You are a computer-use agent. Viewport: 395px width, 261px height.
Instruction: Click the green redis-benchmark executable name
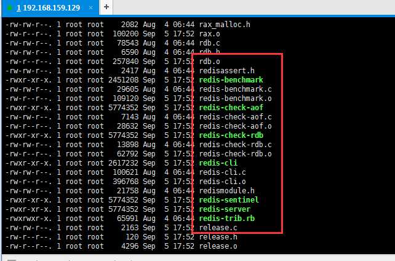[231, 80]
